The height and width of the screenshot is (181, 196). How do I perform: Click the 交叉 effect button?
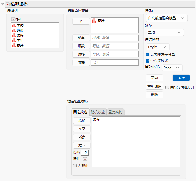click(82, 129)
